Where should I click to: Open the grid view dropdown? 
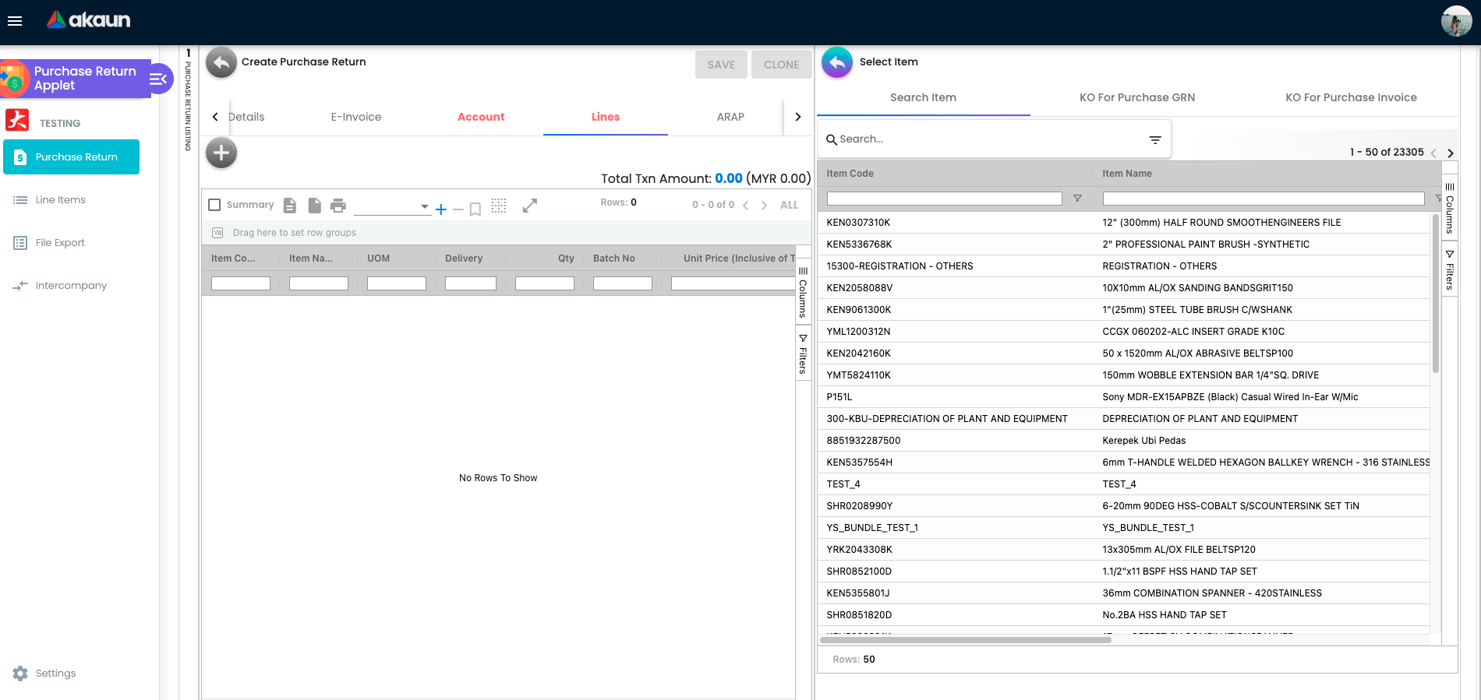coord(392,206)
